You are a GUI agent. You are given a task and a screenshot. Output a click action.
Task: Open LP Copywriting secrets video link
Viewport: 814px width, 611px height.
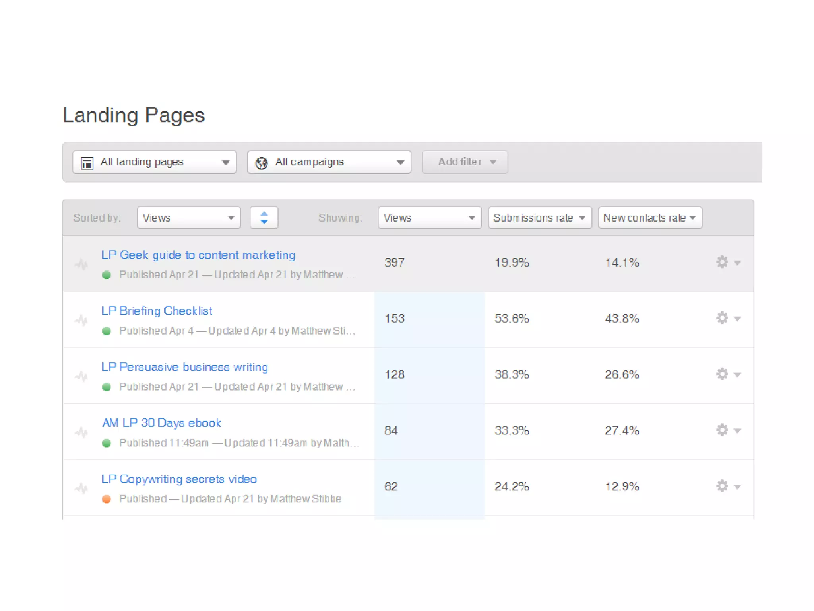tap(179, 479)
